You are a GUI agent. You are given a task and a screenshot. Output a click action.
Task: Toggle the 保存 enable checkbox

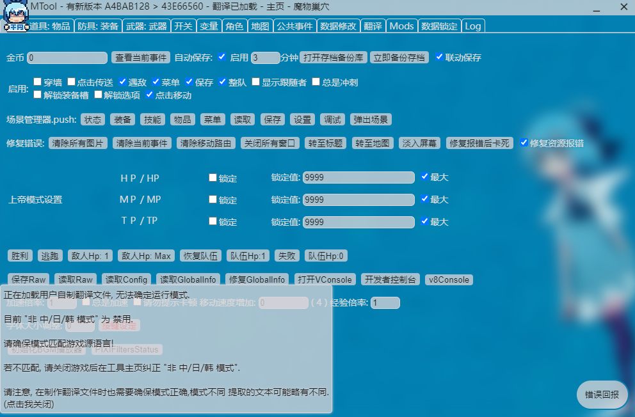189,82
